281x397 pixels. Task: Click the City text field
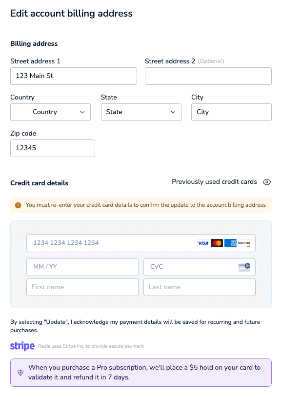pyautogui.click(x=231, y=112)
